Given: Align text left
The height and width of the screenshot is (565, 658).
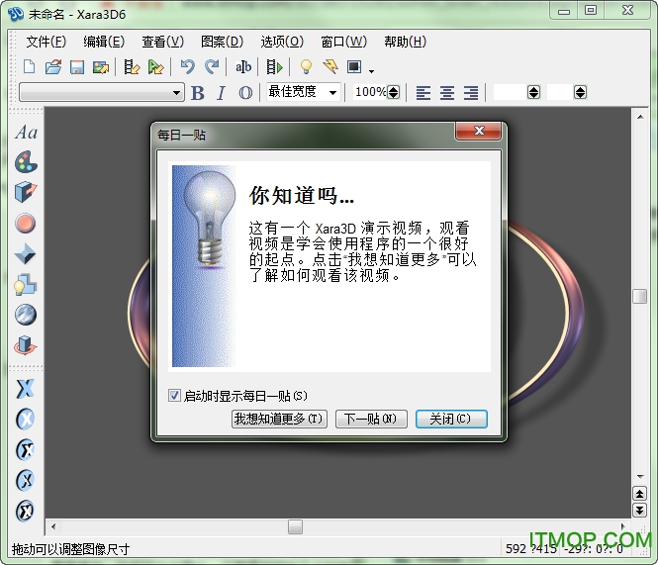Looking at the screenshot, I should (423, 93).
